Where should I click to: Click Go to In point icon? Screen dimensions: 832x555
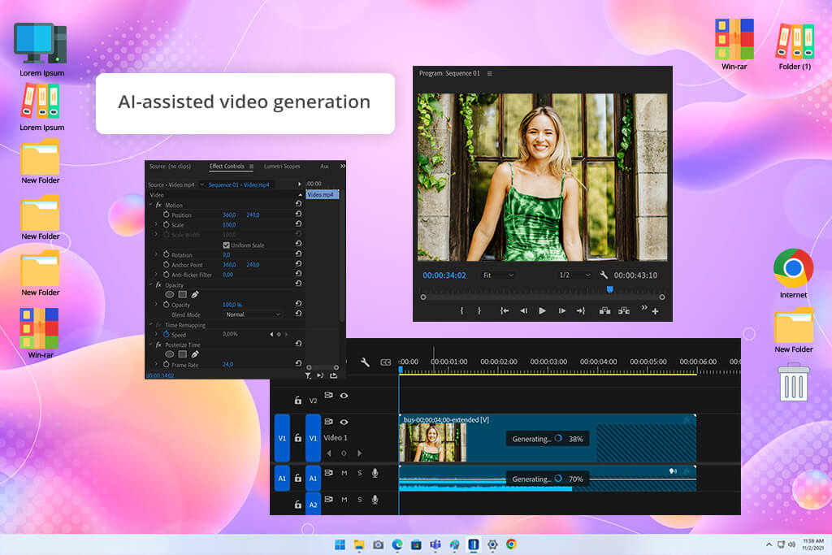coord(504,310)
